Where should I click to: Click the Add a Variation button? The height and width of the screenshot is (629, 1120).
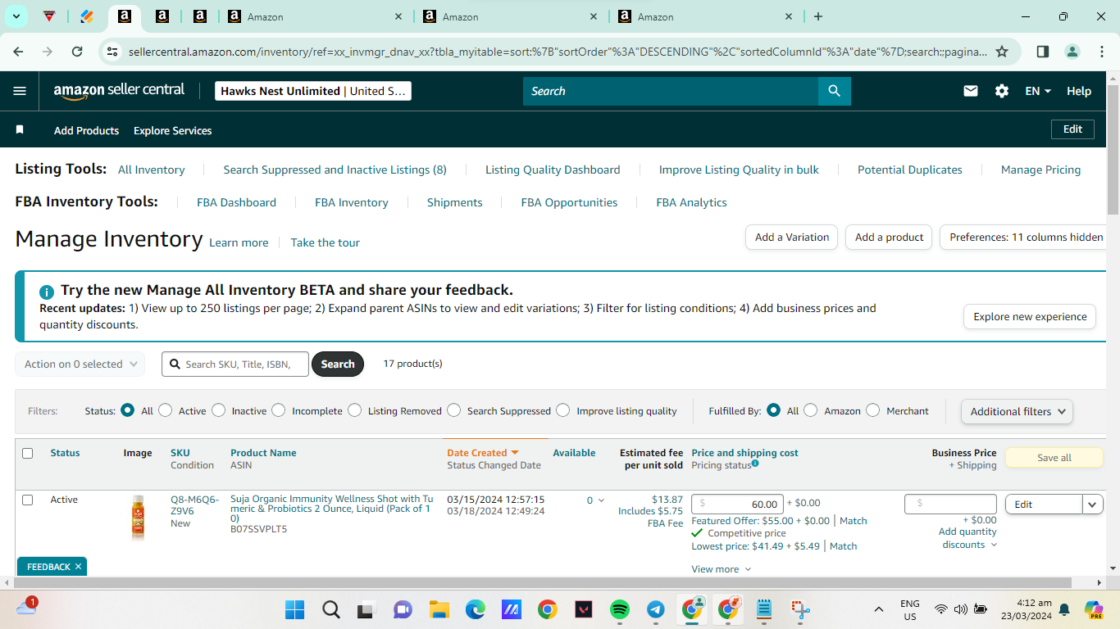point(791,238)
